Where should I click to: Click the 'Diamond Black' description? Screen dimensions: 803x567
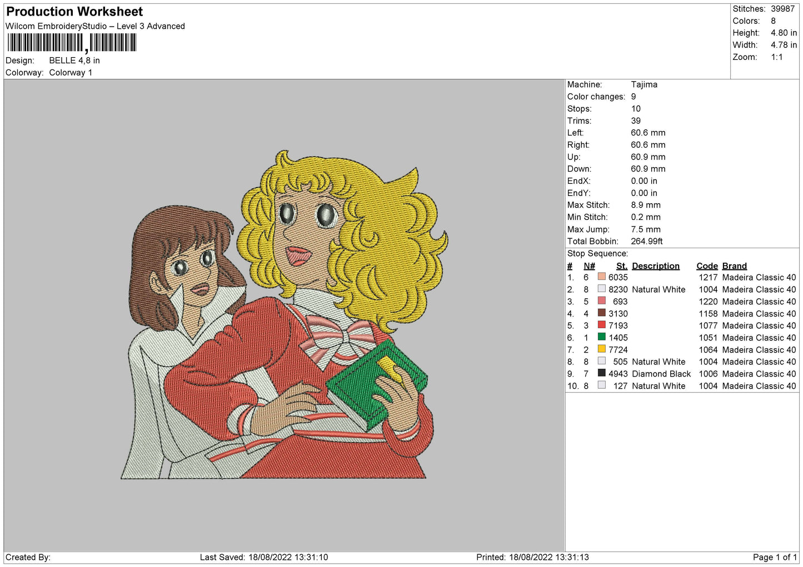(661, 374)
